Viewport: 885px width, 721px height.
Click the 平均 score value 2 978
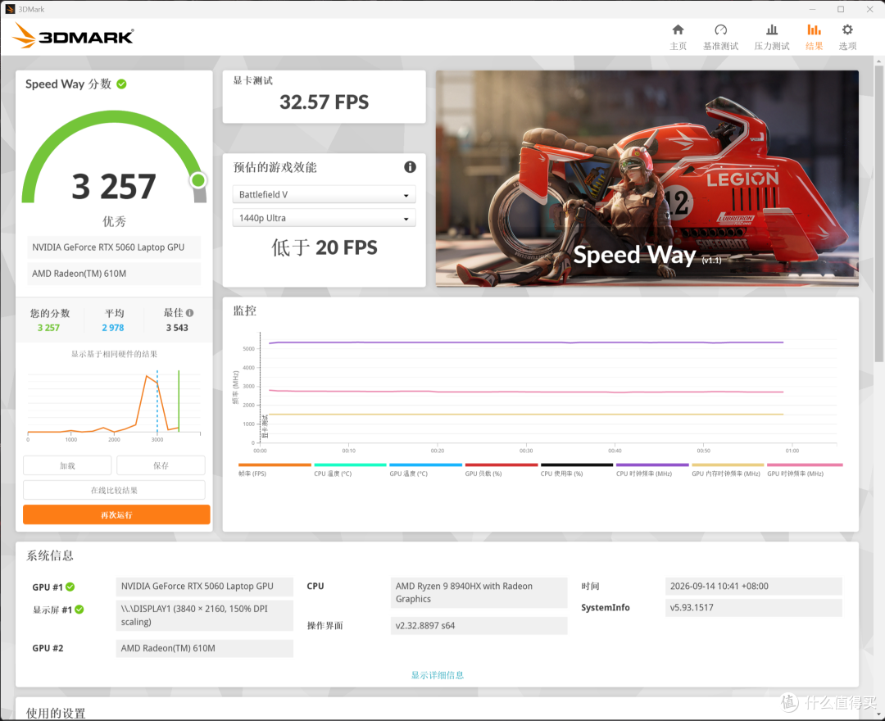tap(113, 328)
